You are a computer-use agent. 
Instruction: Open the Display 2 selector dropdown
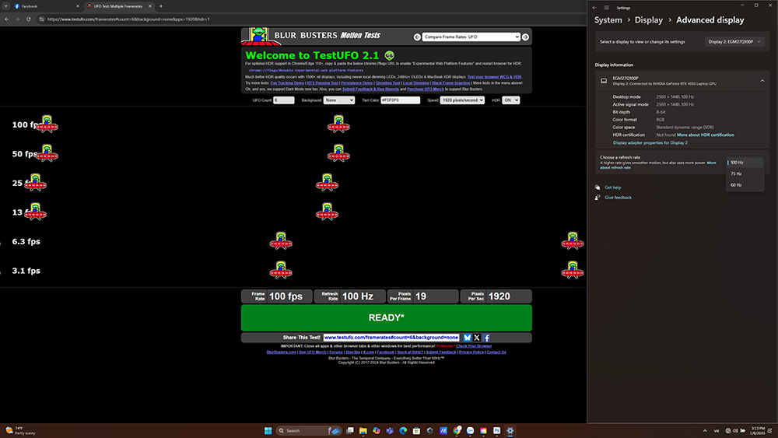click(735, 42)
